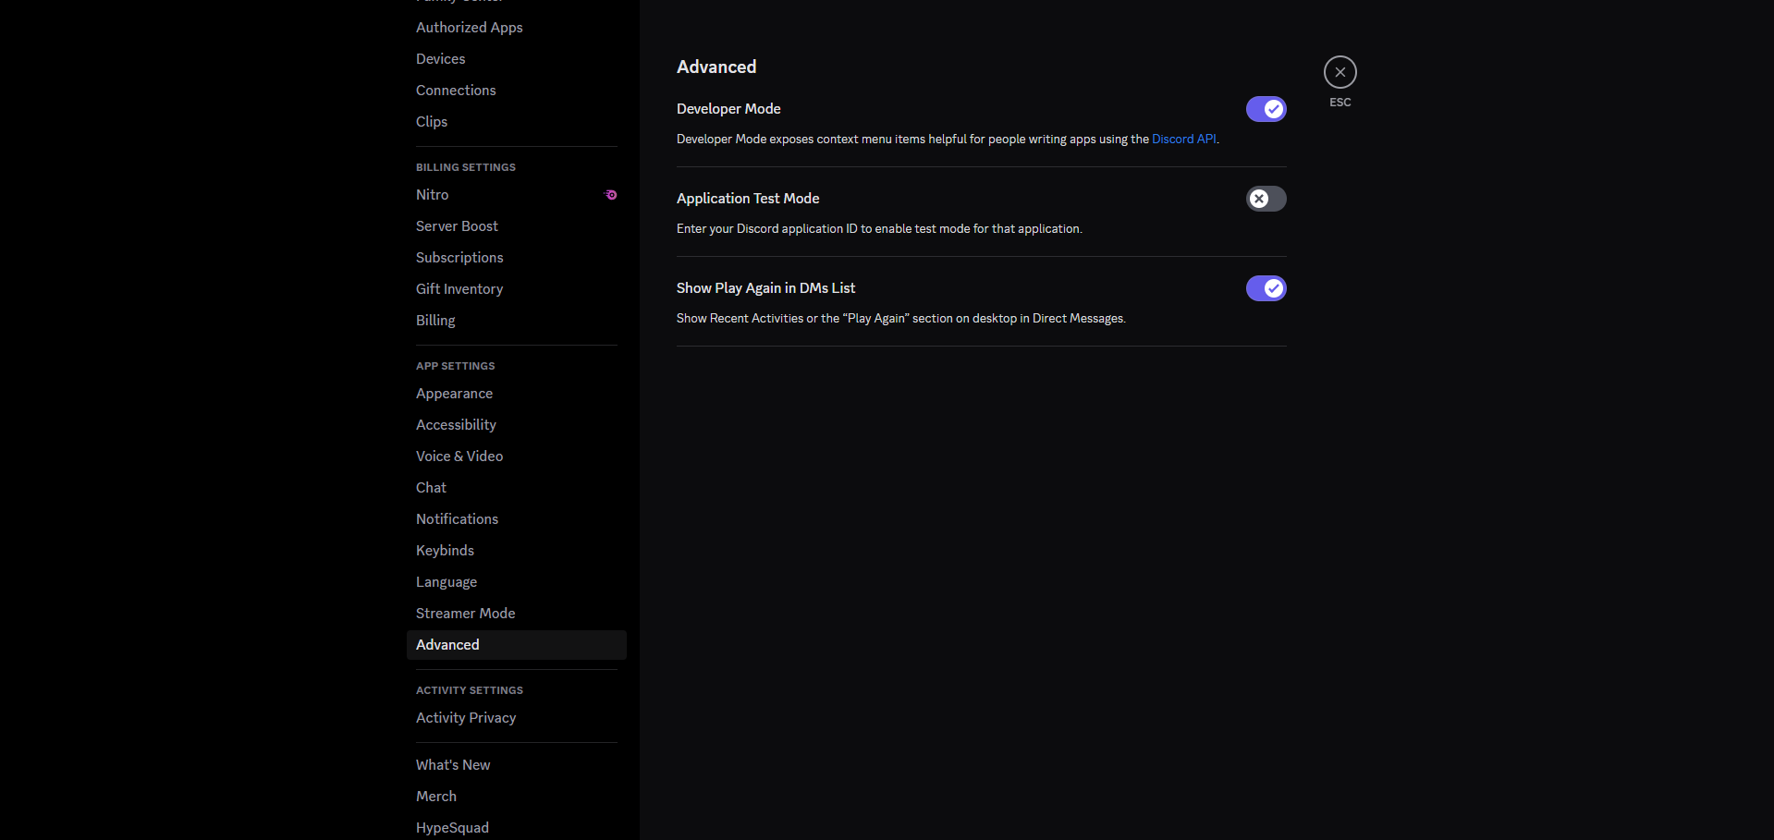The height and width of the screenshot is (840, 1774).
Task: Click the Recent Activities description text
Action: click(900, 319)
